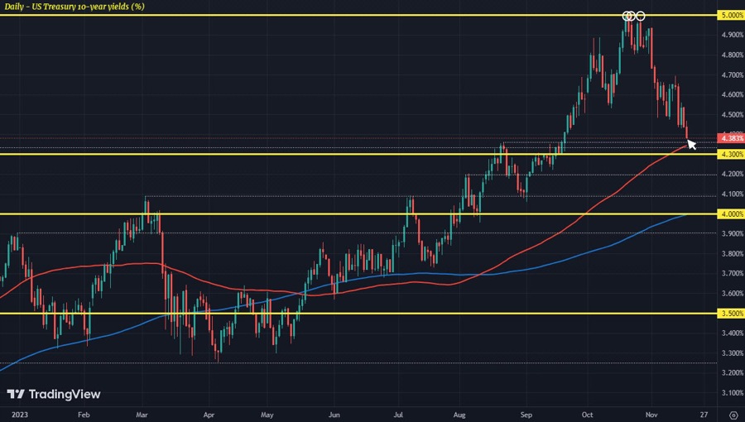Click the rightmost white circle marker
745x422 pixels.
coord(640,16)
